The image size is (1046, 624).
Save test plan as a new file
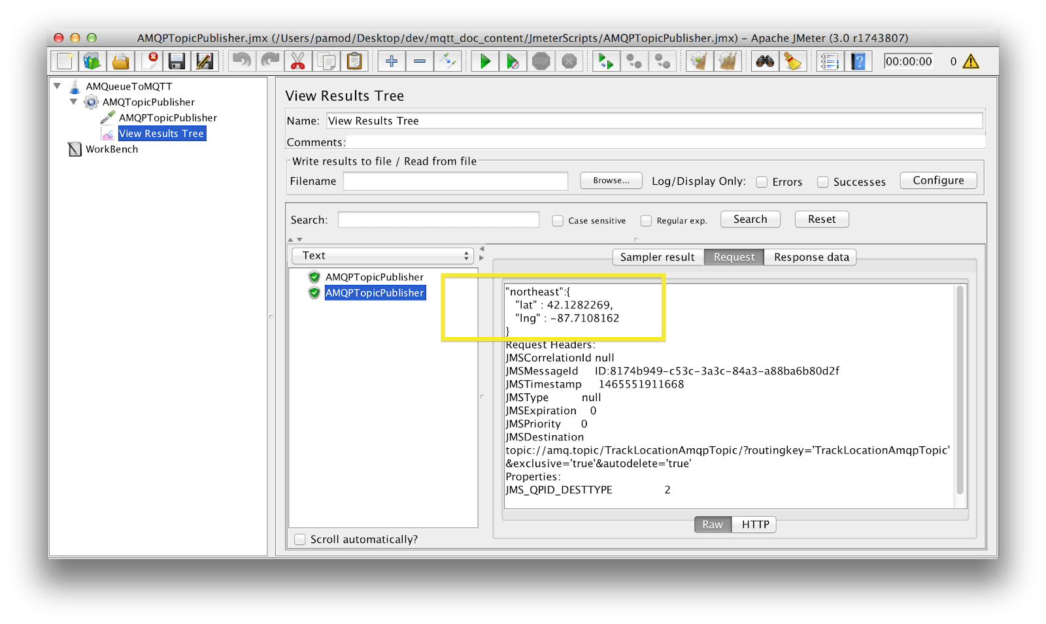click(205, 61)
